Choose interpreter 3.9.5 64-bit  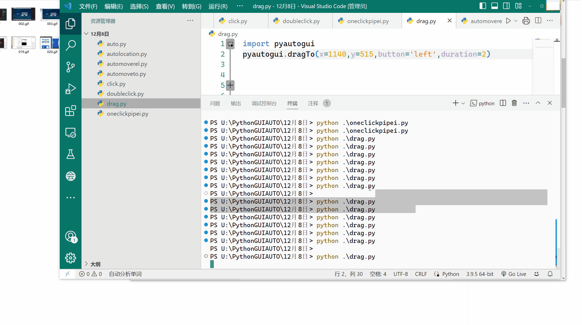coord(480,274)
